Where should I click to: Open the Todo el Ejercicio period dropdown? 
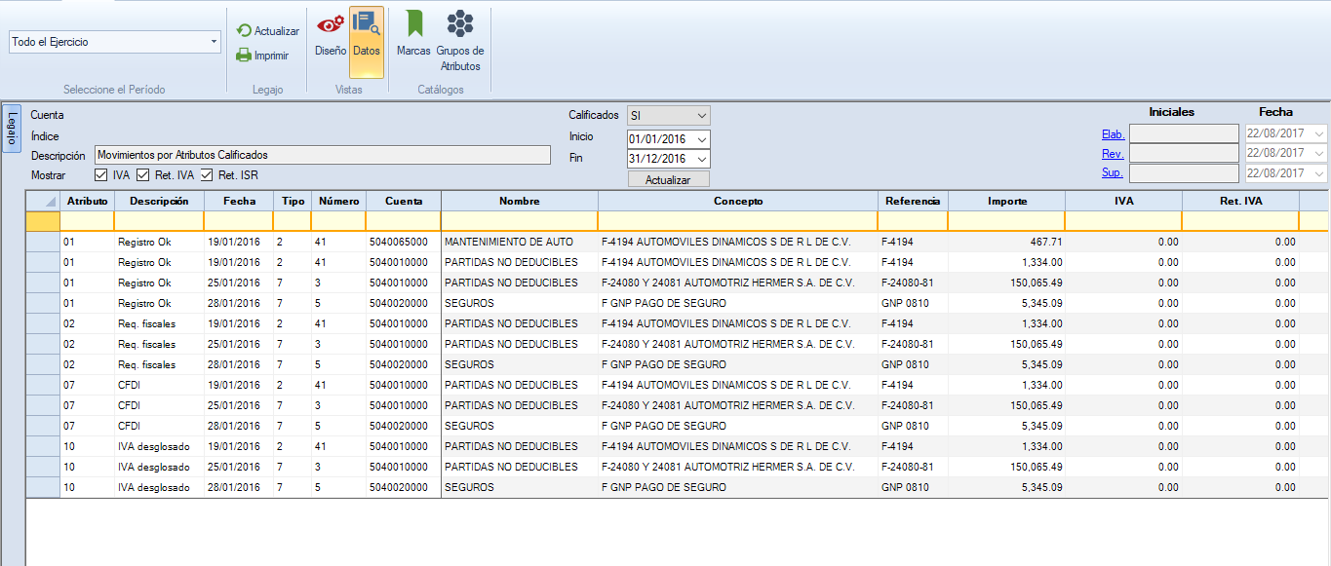214,42
